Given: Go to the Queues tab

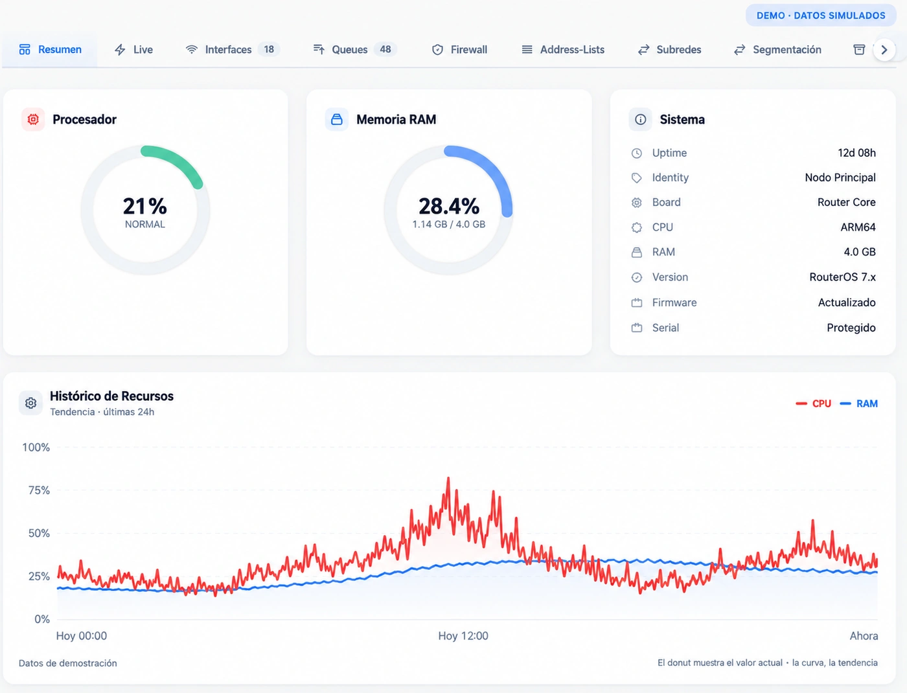Looking at the screenshot, I should 354,50.
